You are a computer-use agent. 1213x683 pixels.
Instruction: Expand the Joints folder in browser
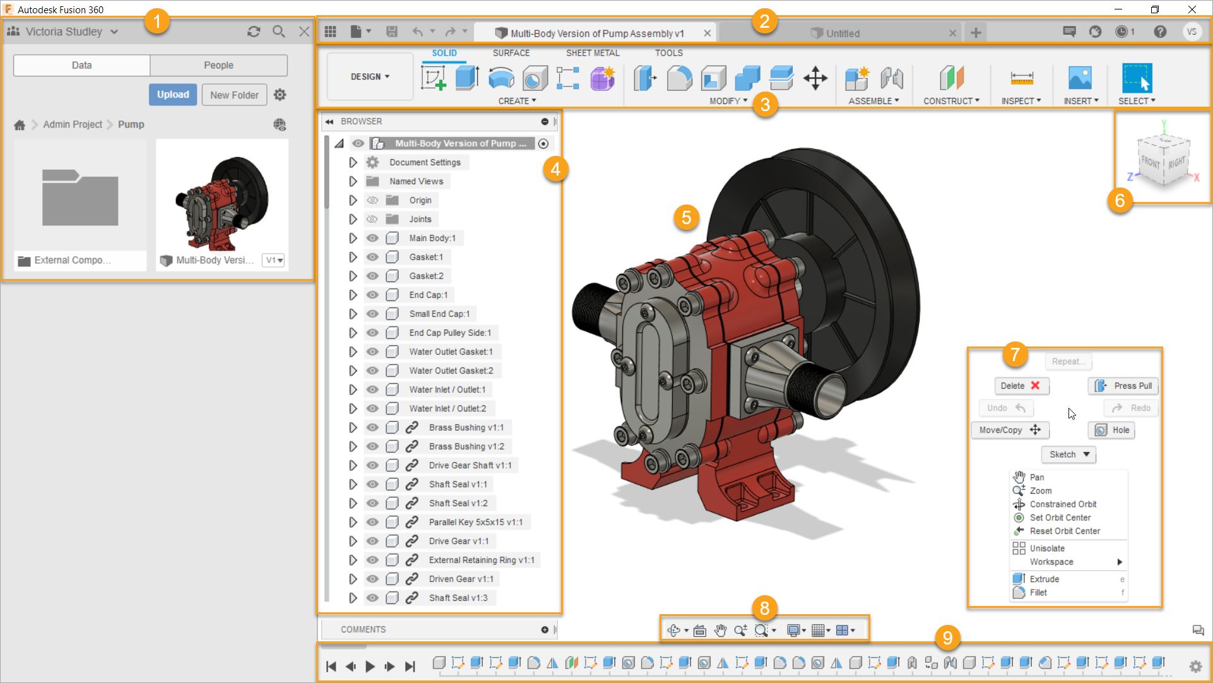coord(352,218)
